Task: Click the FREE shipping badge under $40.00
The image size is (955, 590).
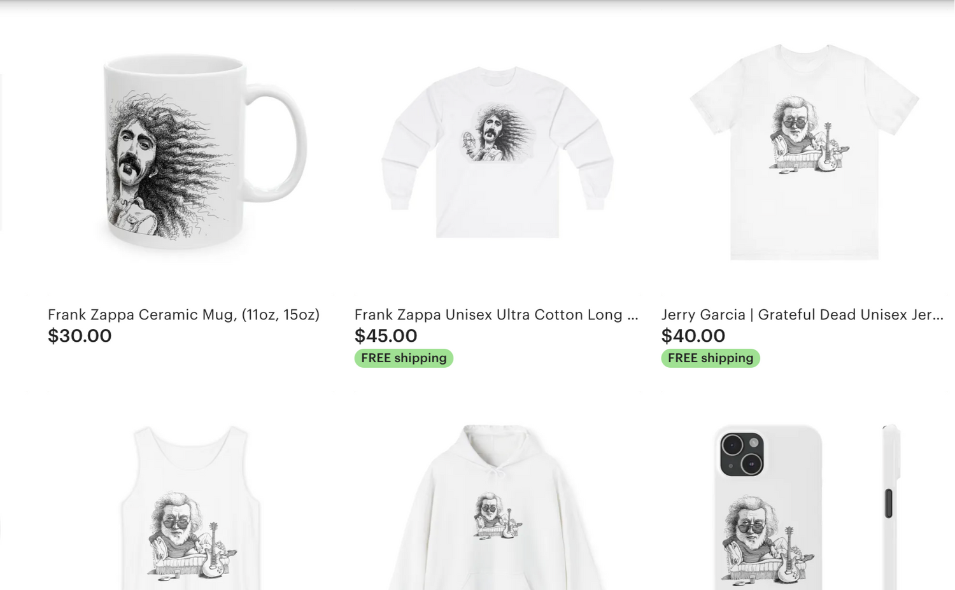Action: pyautogui.click(x=711, y=358)
